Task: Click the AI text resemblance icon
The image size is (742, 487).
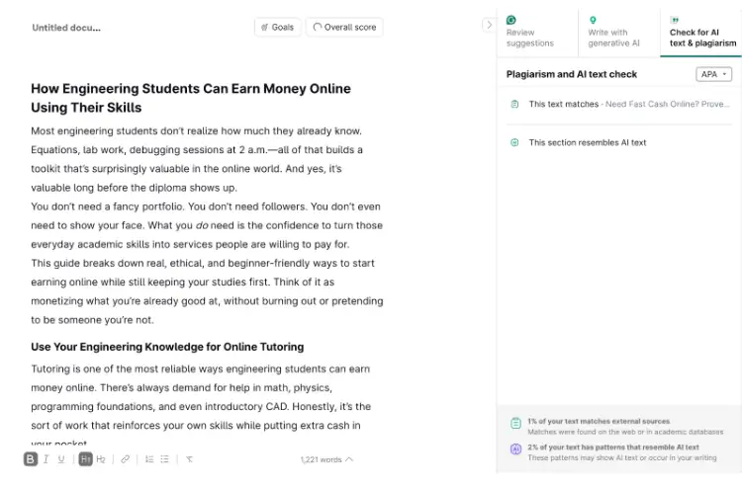Action: (514, 142)
